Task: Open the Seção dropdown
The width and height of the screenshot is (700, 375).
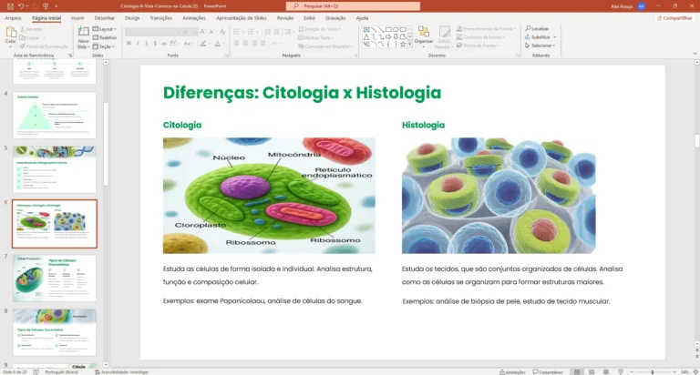Action: (x=104, y=46)
